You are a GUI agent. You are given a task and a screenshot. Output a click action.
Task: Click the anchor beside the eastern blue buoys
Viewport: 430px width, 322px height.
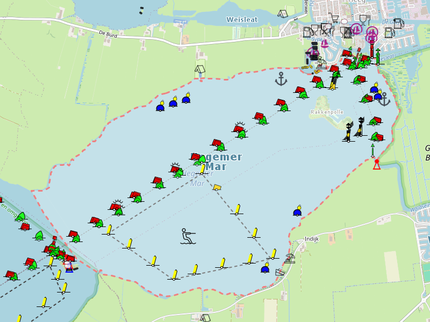click(384, 99)
